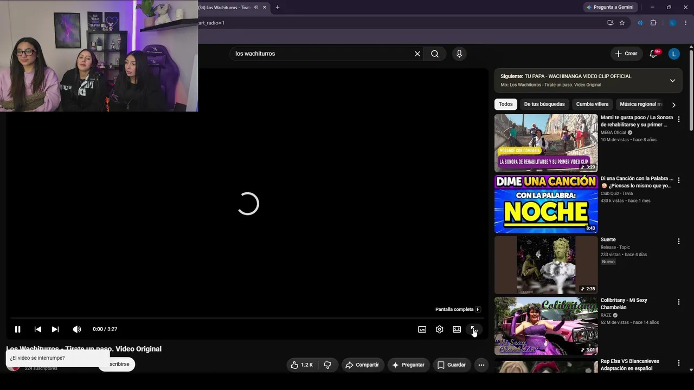This screenshot has height=390, width=694.
Task: Select the 'Música regional' chip
Action: tap(640, 104)
